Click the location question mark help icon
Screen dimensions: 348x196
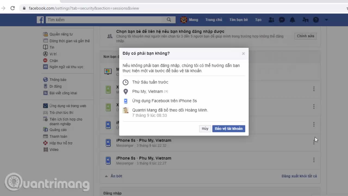pos(166,92)
